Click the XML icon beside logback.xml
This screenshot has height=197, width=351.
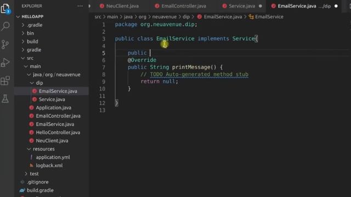point(31,165)
